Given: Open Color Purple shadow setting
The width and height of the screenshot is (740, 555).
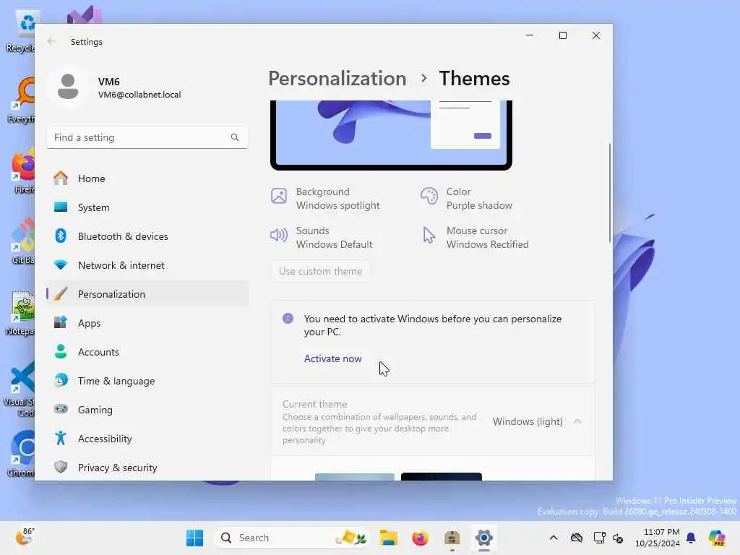Looking at the screenshot, I should coord(467,199).
